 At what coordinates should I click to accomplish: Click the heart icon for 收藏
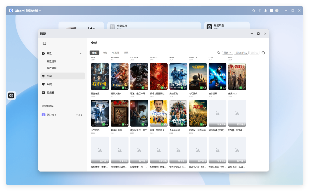click(43, 84)
